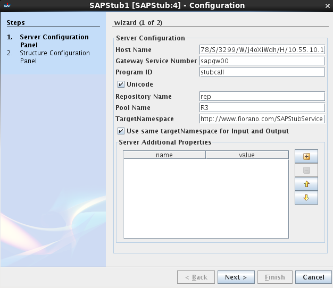Focus the Gateway Service Number field
Screen dimensions: 333x288
(x=262, y=61)
